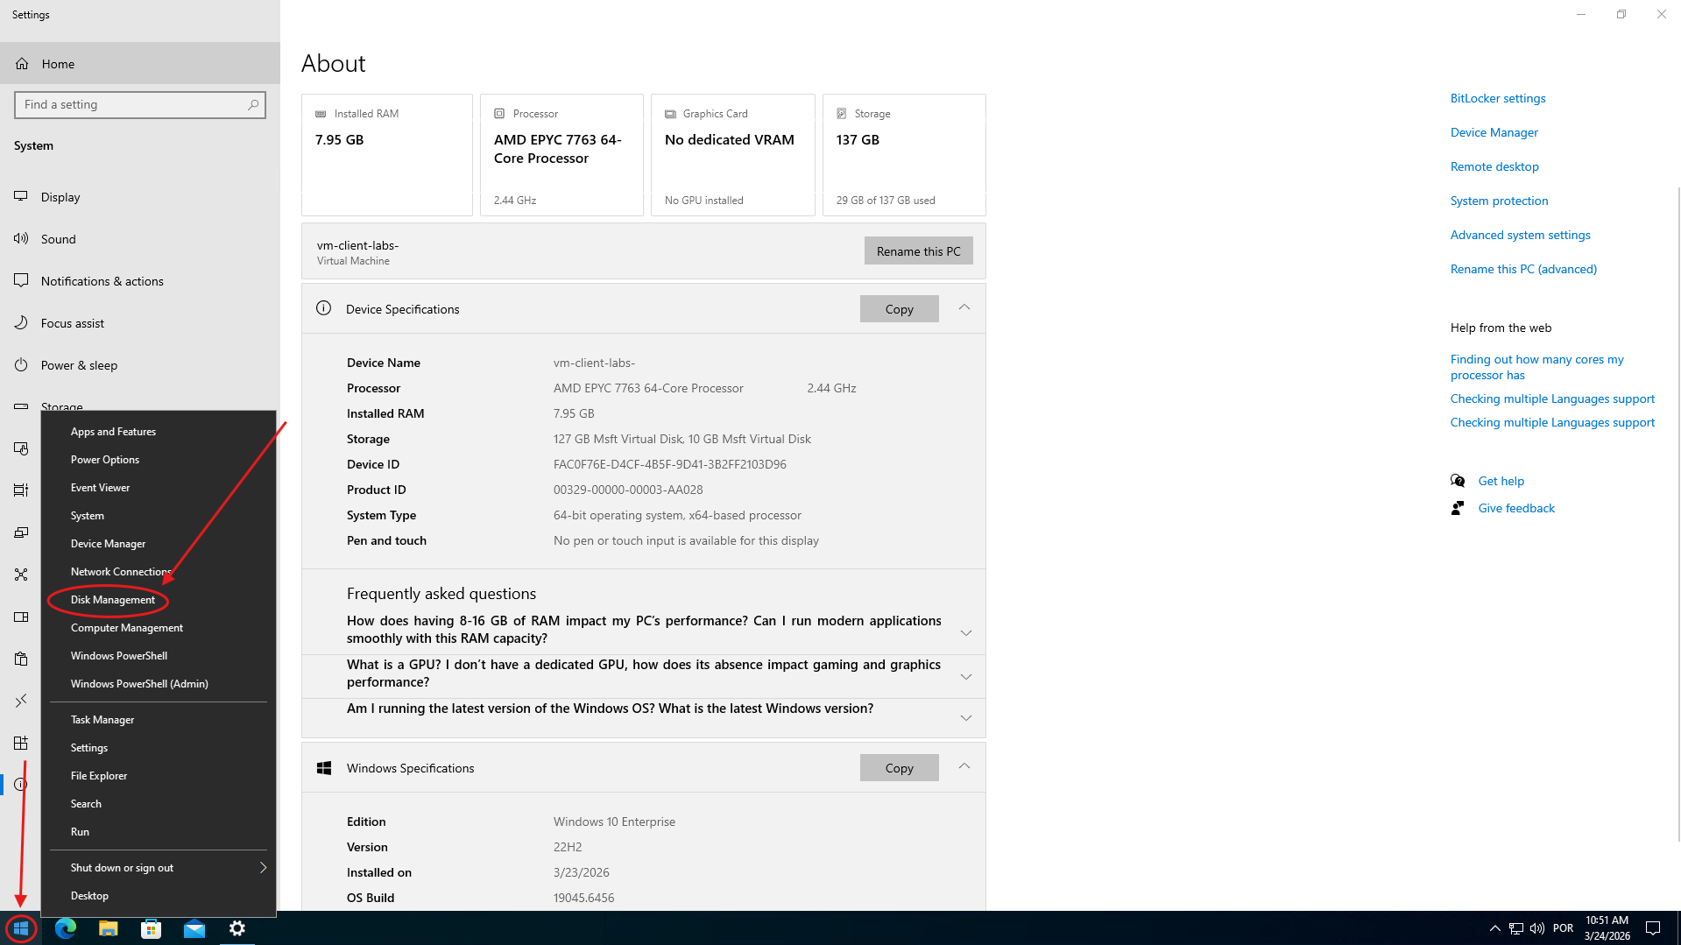Click the network icon in system tray

point(1515,928)
